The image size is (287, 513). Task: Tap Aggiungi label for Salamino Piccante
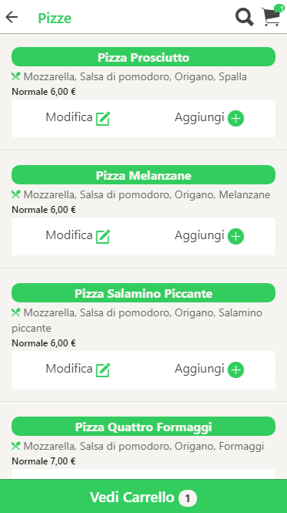pos(199,369)
